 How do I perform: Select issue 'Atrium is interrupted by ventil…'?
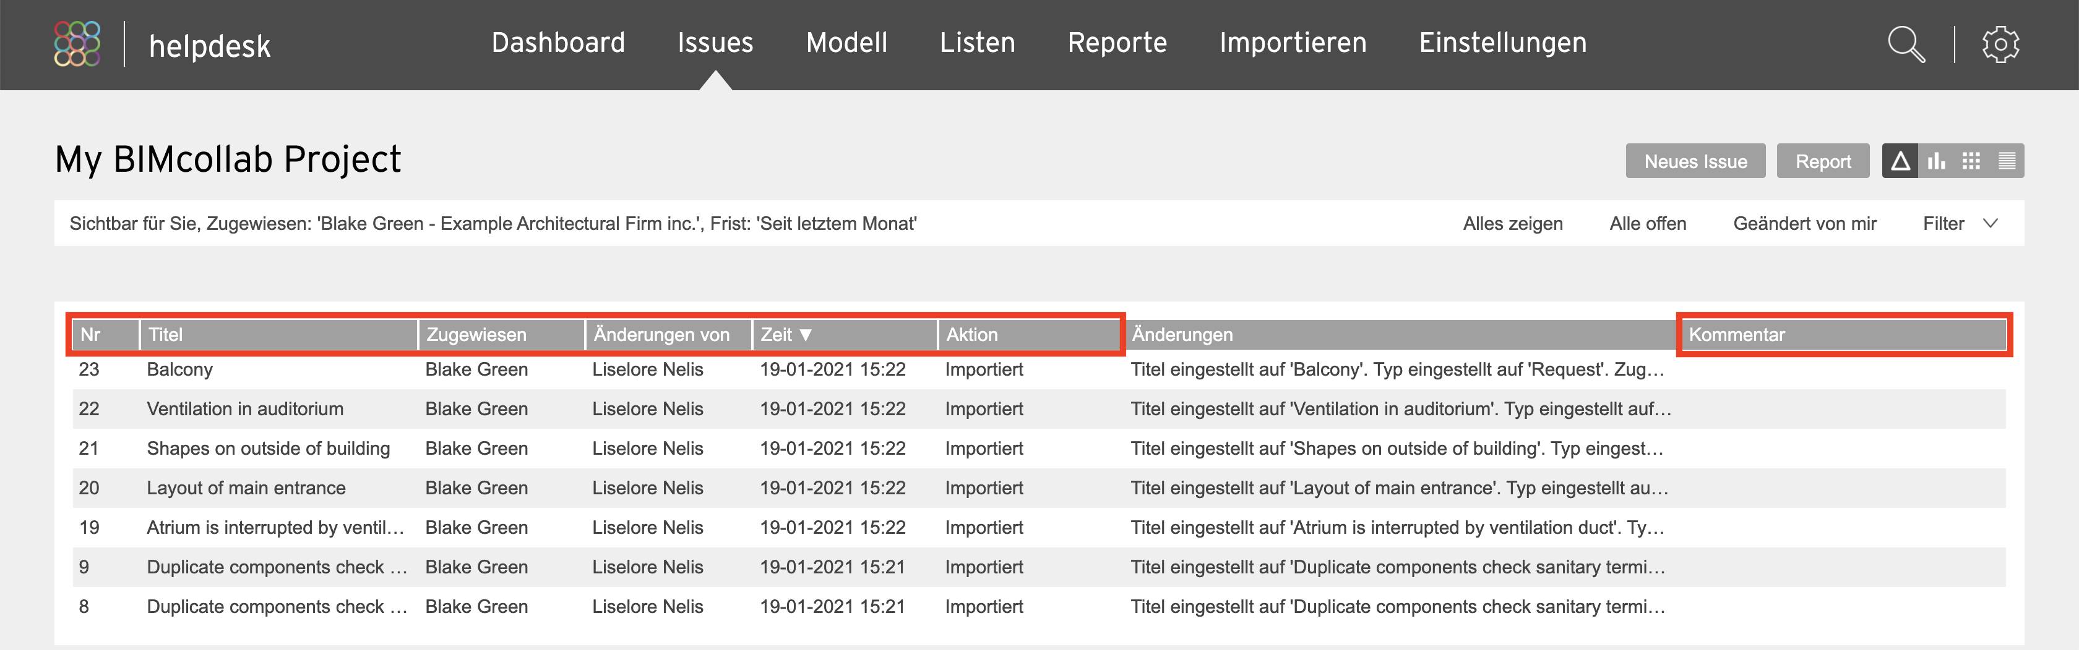275,527
